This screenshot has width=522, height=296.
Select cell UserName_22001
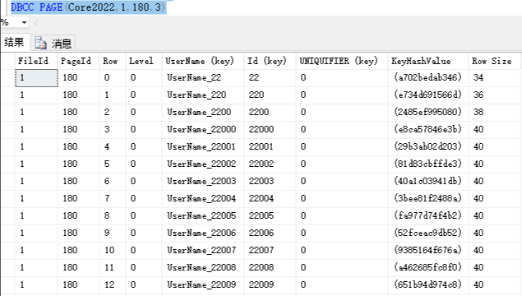(203, 147)
